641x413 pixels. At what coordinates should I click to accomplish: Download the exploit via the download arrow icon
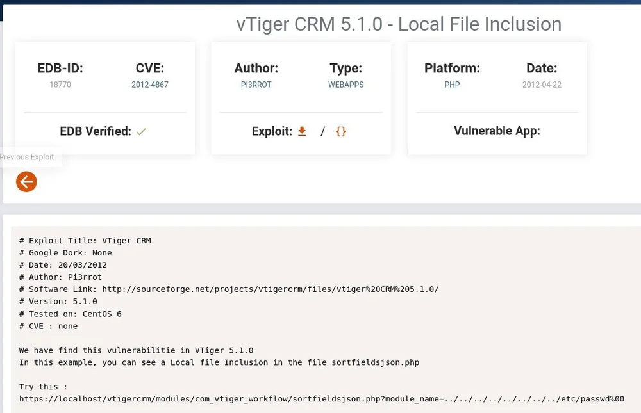click(x=302, y=131)
